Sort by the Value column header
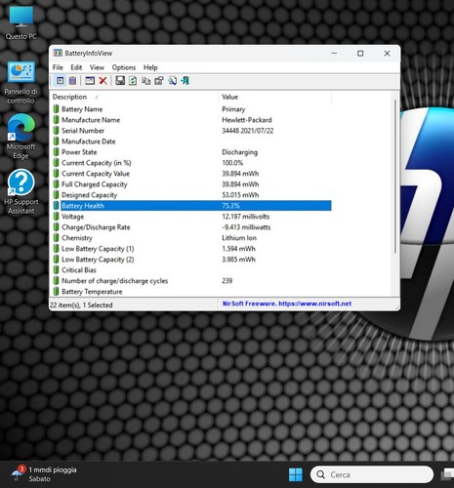454x488 pixels. click(274, 97)
